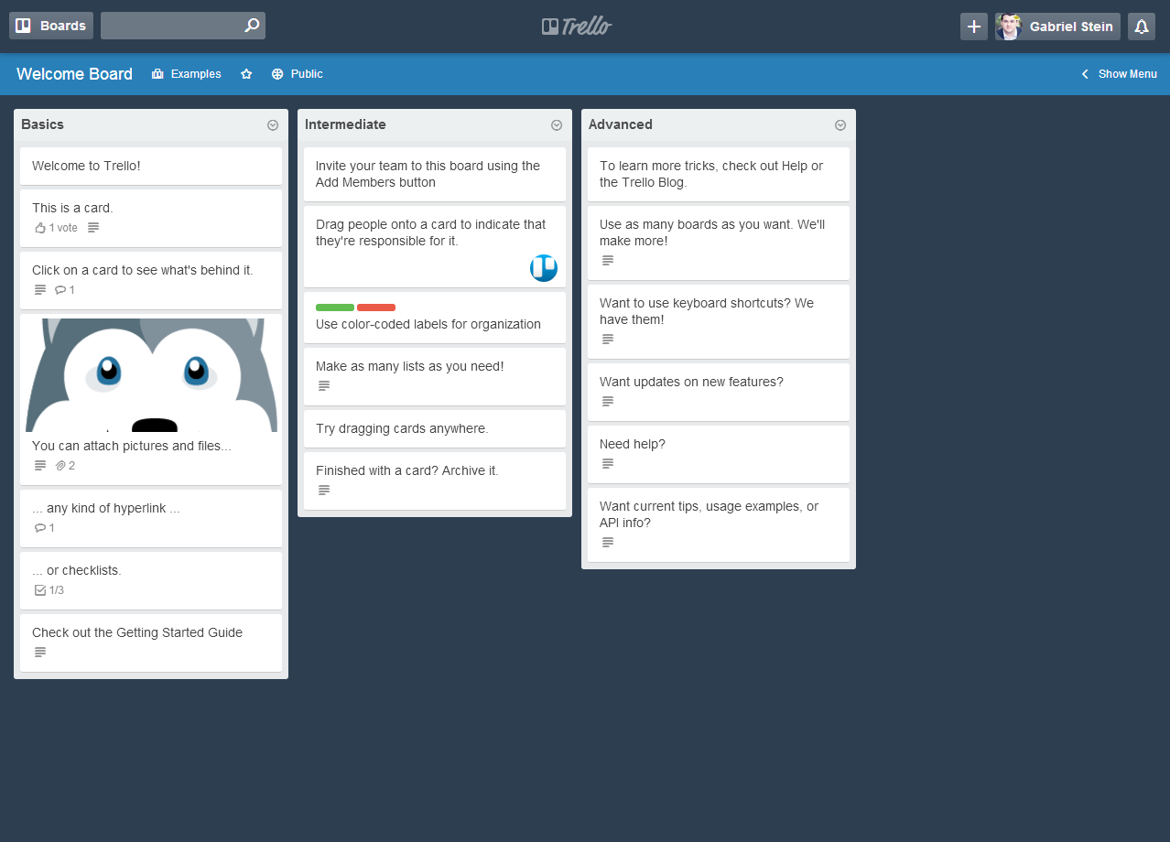Open 'Drag people onto a card' card text
Viewport: 1170px width, 842px height.
[x=430, y=232]
